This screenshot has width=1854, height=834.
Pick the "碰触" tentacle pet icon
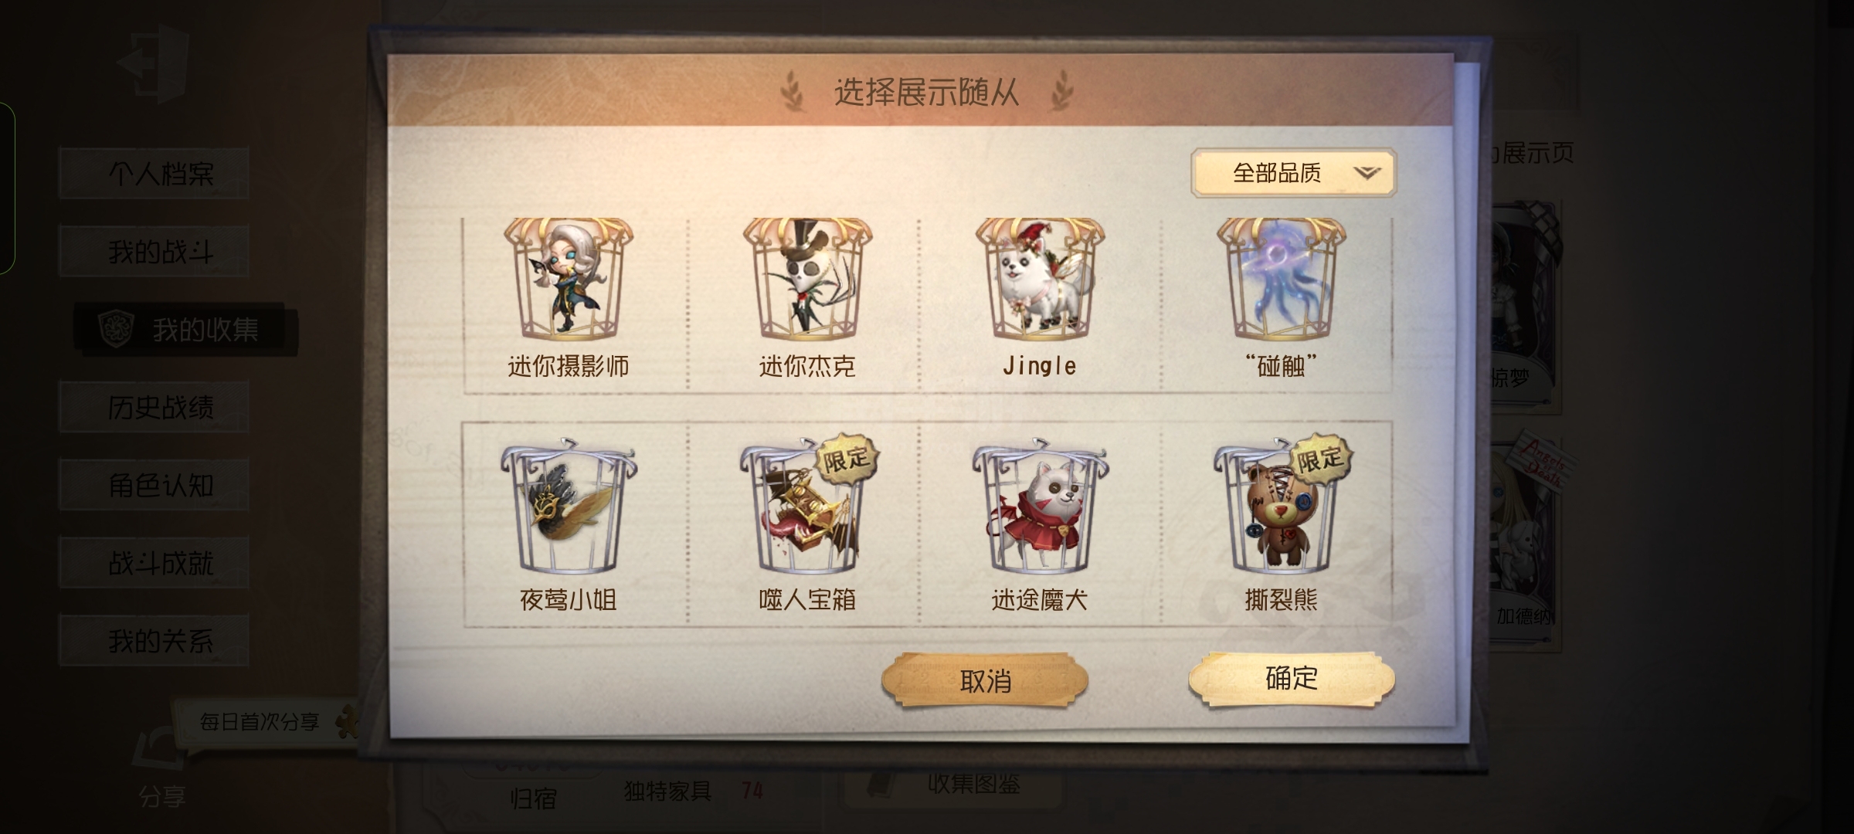[x=1281, y=279]
